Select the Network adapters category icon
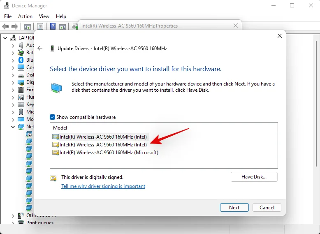 (21, 127)
